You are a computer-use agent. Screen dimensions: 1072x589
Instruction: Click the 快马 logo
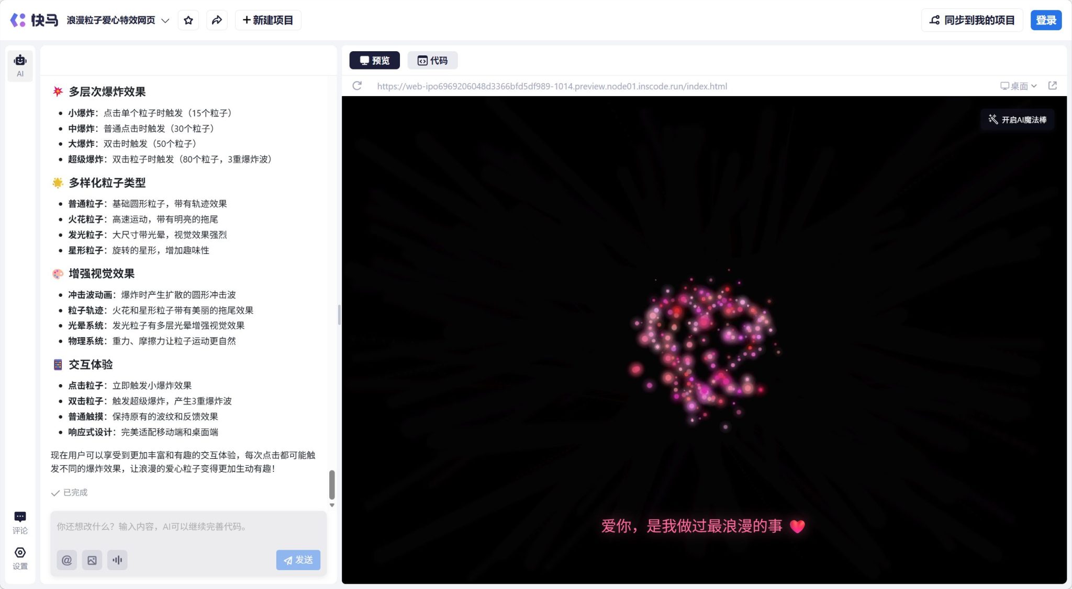click(x=33, y=20)
